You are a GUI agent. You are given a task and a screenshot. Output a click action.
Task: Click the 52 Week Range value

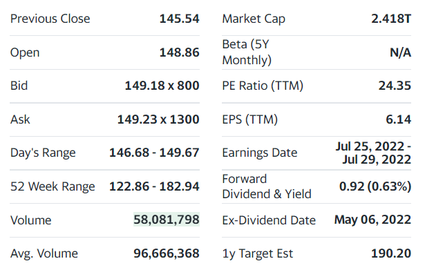tap(154, 186)
